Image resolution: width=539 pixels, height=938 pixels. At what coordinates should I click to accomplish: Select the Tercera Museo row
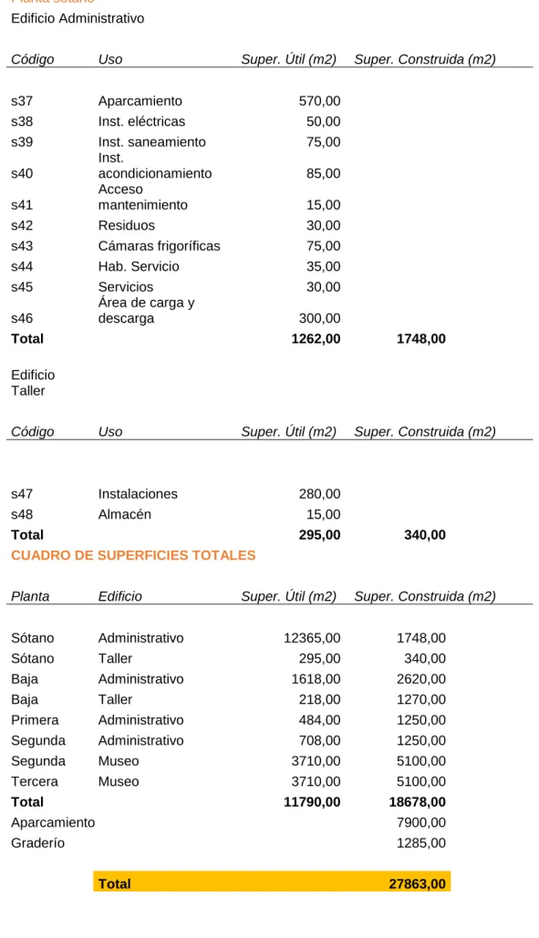(229, 781)
